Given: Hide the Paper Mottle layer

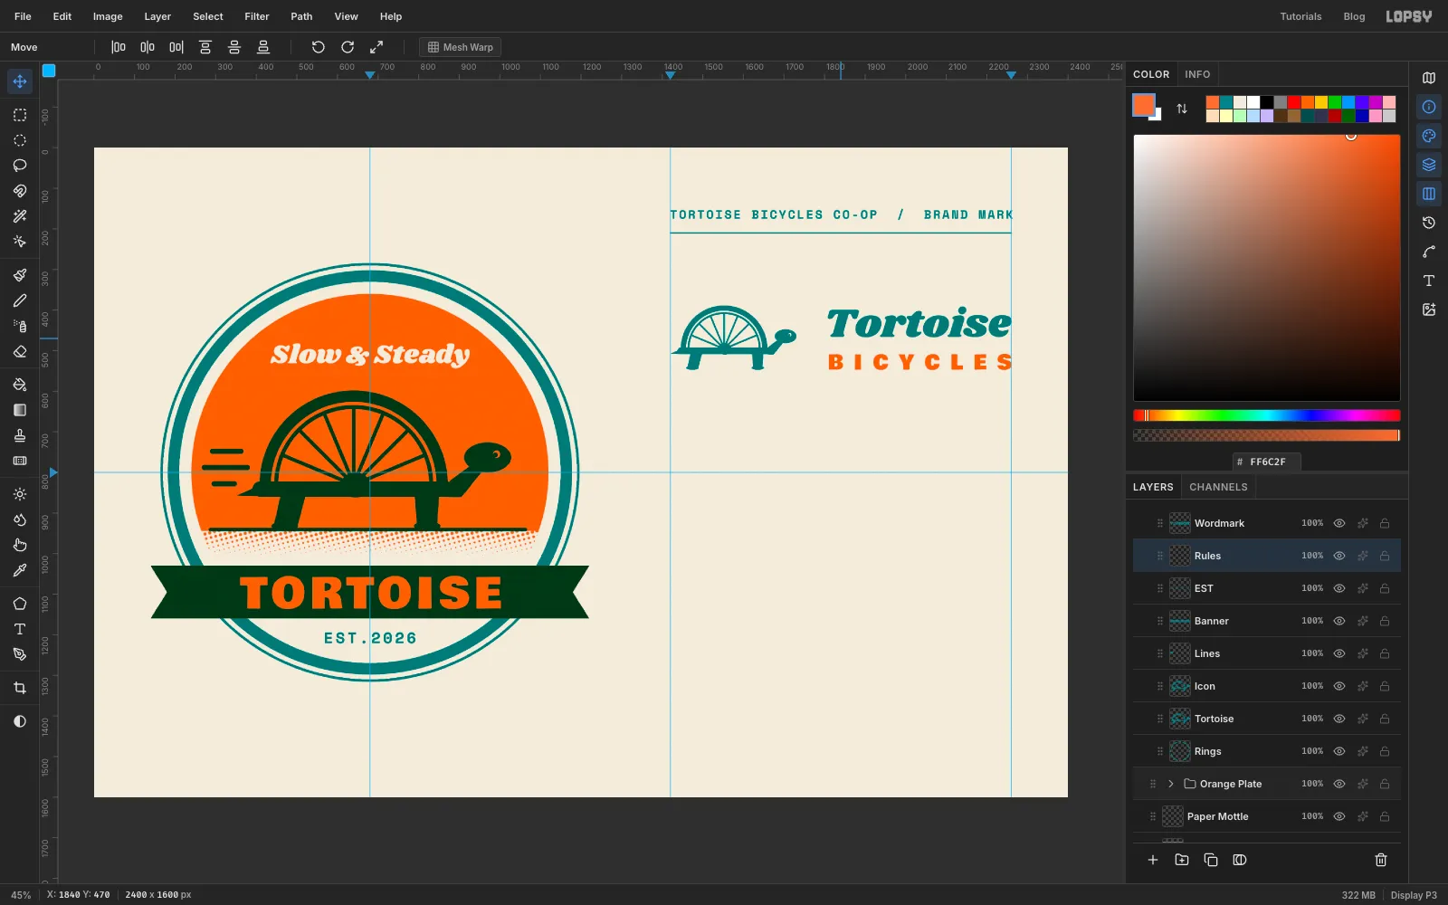Looking at the screenshot, I should click(1339, 816).
